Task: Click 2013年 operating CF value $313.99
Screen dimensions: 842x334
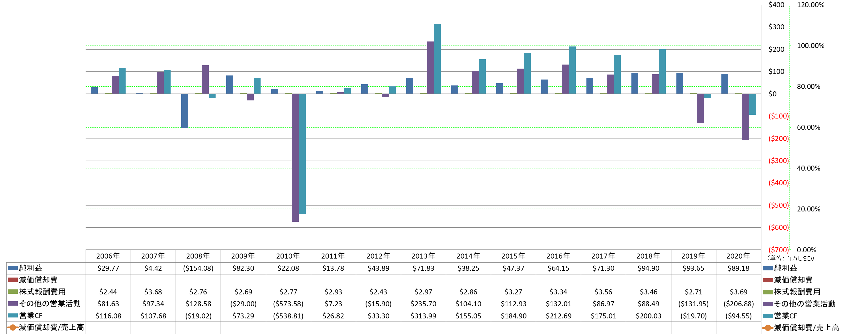Action: (423, 316)
